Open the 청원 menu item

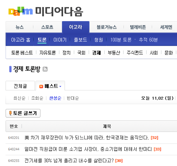(x=98, y=40)
